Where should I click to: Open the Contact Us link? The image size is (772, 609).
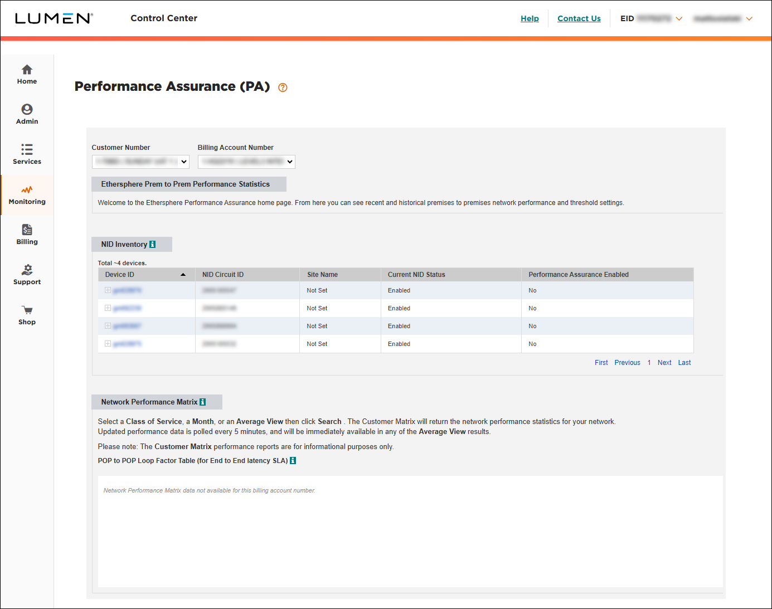pyautogui.click(x=579, y=18)
